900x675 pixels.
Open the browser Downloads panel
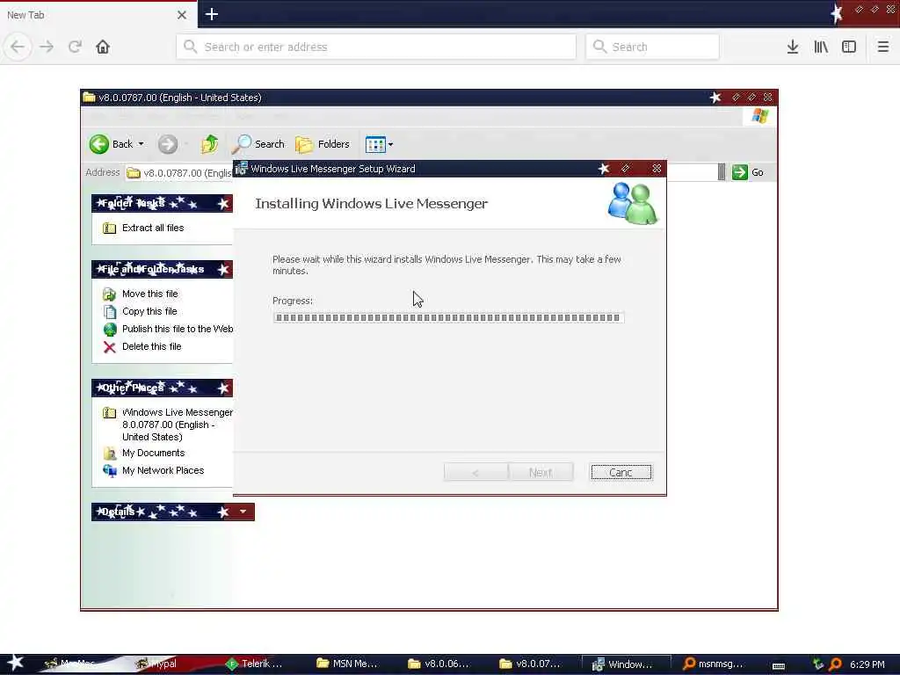click(793, 47)
